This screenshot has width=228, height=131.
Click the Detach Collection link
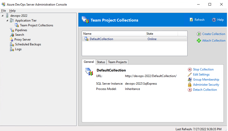(x=205, y=90)
